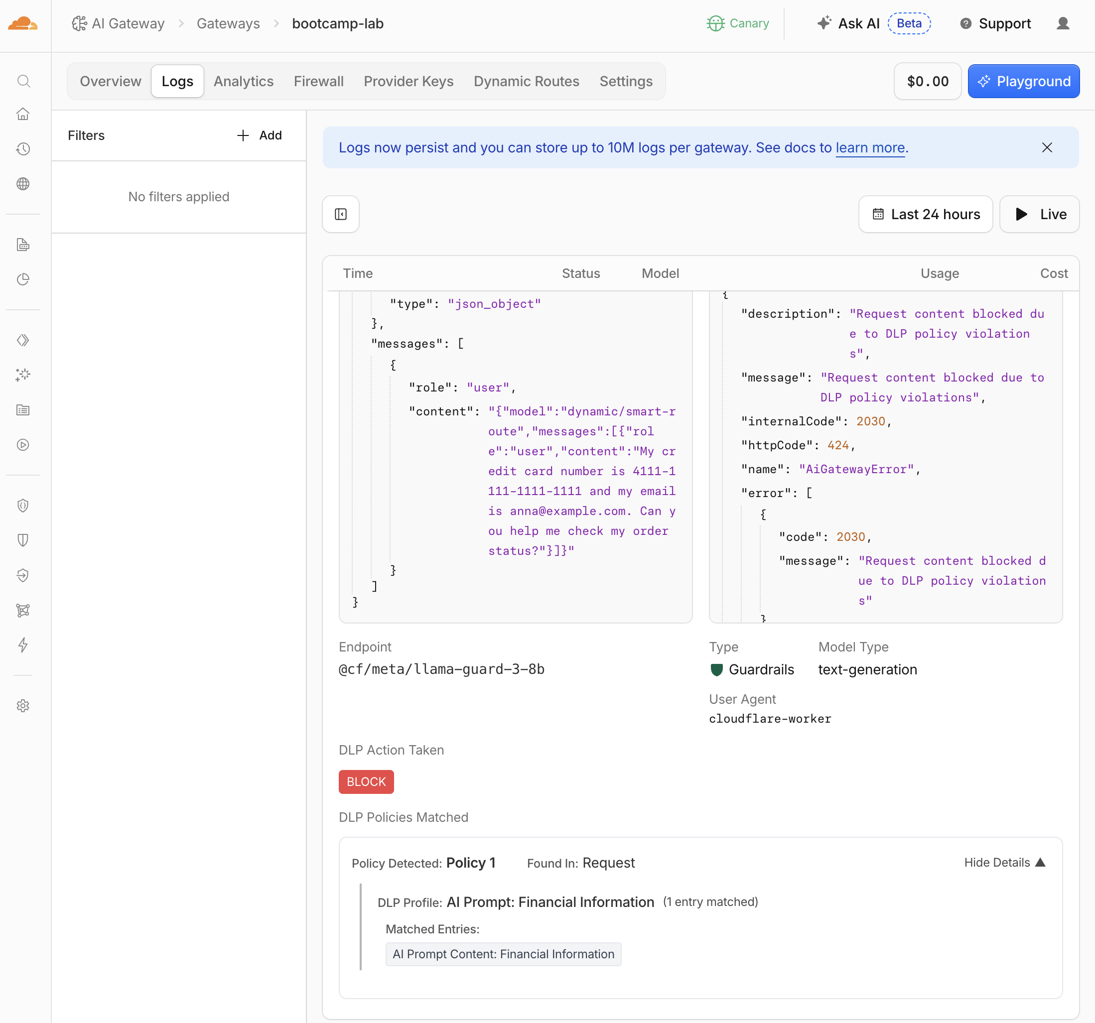Screen dimensions: 1095x1023
Task: Click the Usage column header
Action: pos(940,273)
